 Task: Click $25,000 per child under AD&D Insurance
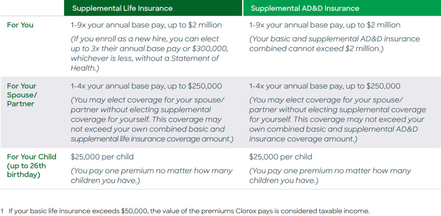click(x=280, y=157)
